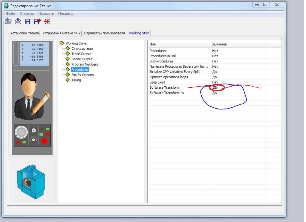Click Да value for Initialize GPP Variables
The width and height of the screenshot is (306, 222).
click(x=214, y=72)
